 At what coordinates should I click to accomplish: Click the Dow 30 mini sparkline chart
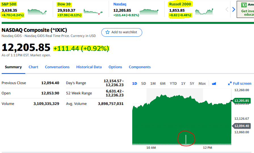click(x=93, y=12)
